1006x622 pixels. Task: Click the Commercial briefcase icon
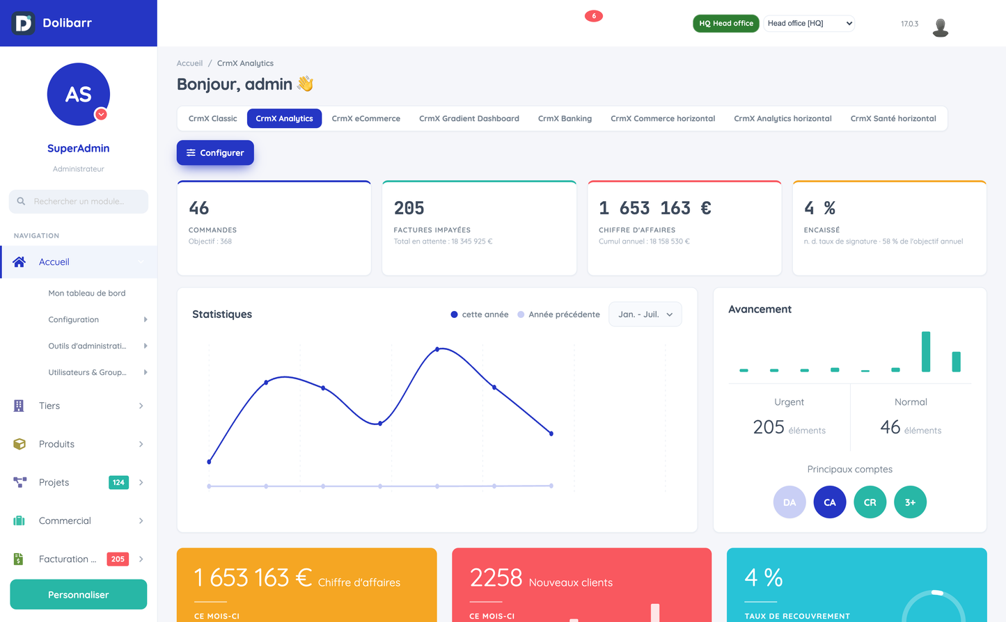point(19,520)
